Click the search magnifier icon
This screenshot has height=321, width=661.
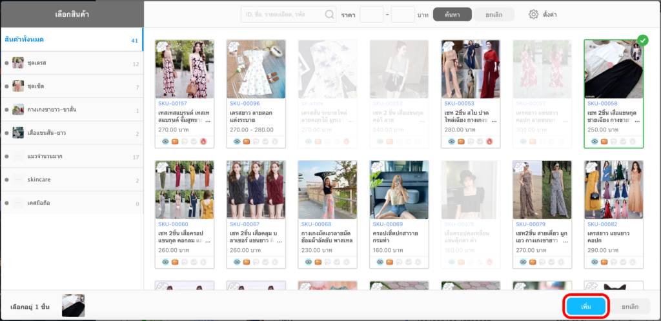pyautogui.click(x=330, y=14)
